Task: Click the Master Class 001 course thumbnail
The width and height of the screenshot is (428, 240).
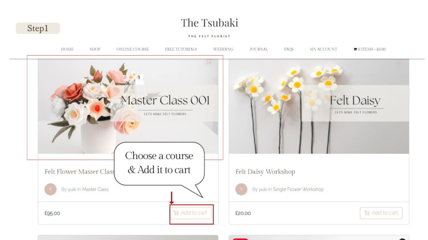Action: [128, 106]
